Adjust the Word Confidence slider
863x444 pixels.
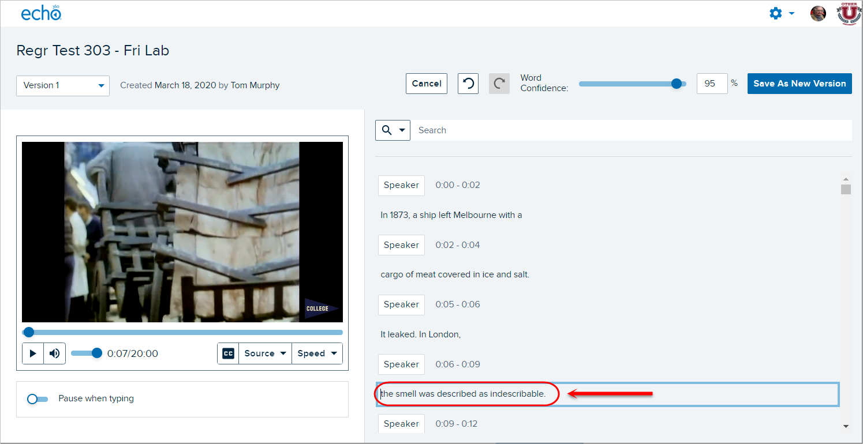[x=677, y=84]
